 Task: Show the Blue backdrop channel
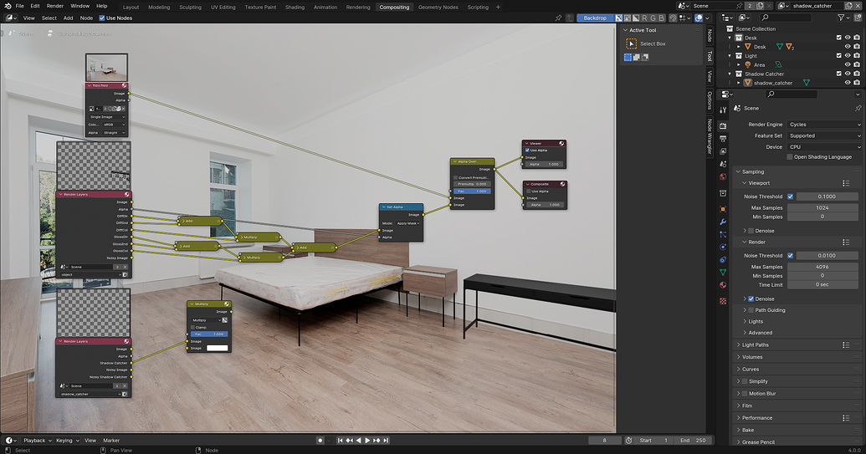(x=662, y=18)
